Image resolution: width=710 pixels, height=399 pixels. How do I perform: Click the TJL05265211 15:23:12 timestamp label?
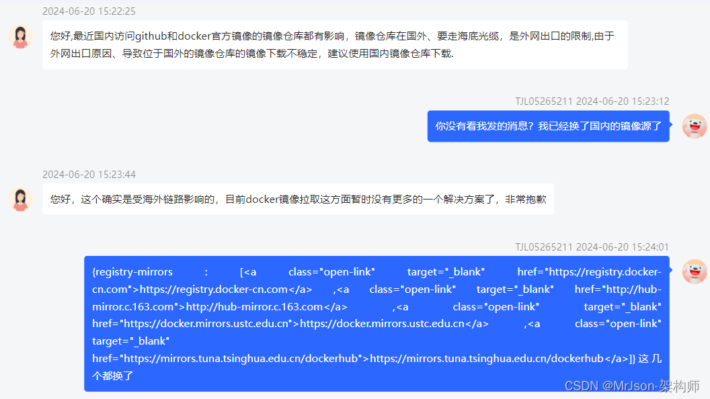pyautogui.click(x=592, y=101)
